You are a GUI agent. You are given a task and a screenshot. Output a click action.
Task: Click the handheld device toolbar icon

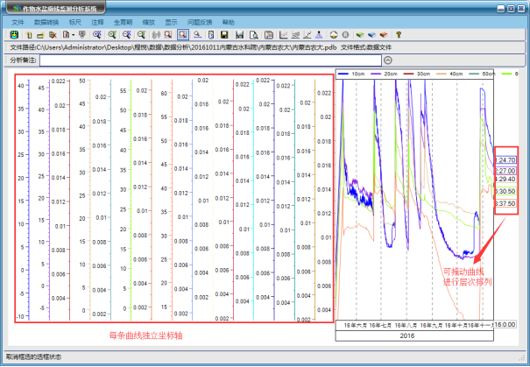click(211, 34)
